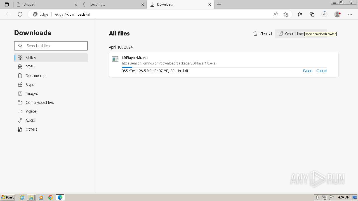Close the Loading tab
This screenshot has width=358, height=201.
143,4
